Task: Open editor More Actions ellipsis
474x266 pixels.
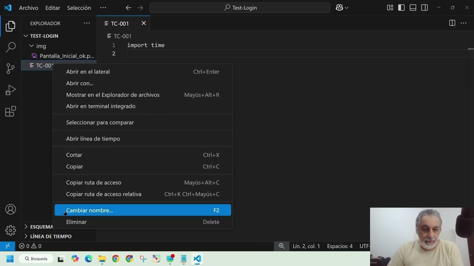Action: (x=464, y=23)
